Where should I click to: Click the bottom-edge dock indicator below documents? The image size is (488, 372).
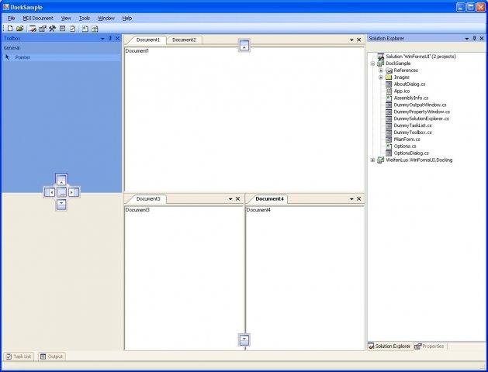[244, 339]
